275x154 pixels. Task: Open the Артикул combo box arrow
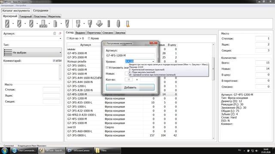tap(60, 38)
